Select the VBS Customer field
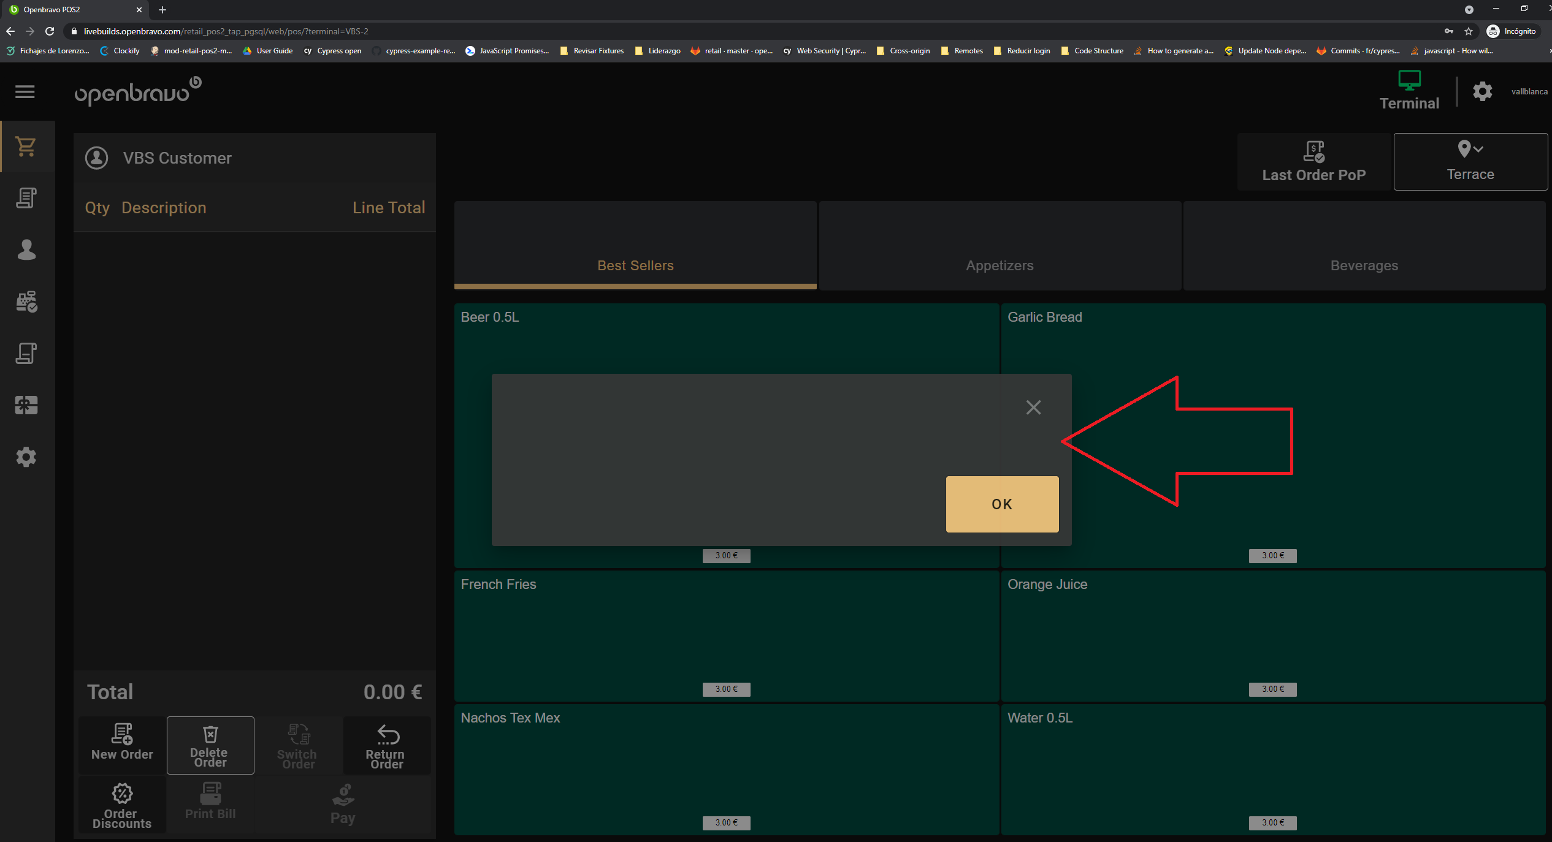This screenshot has width=1552, height=842. click(178, 158)
